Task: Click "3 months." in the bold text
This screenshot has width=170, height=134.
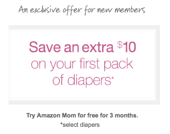Action: 124,116
